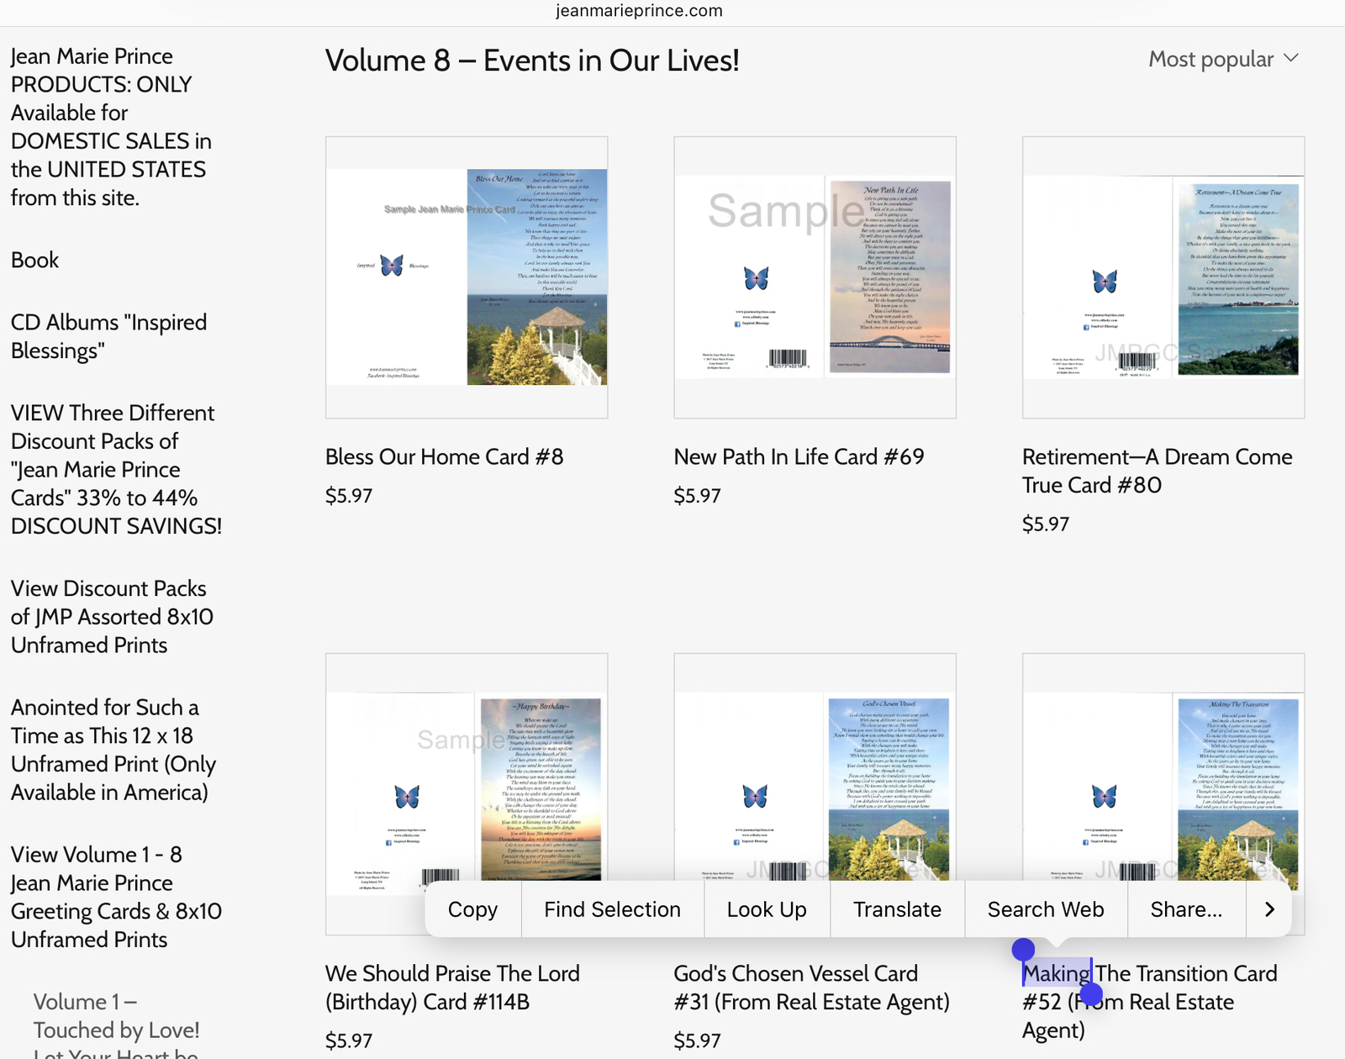Open Anointed for Such a Time print link
Screen dimensions: 1345x1059
click(113, 750)
